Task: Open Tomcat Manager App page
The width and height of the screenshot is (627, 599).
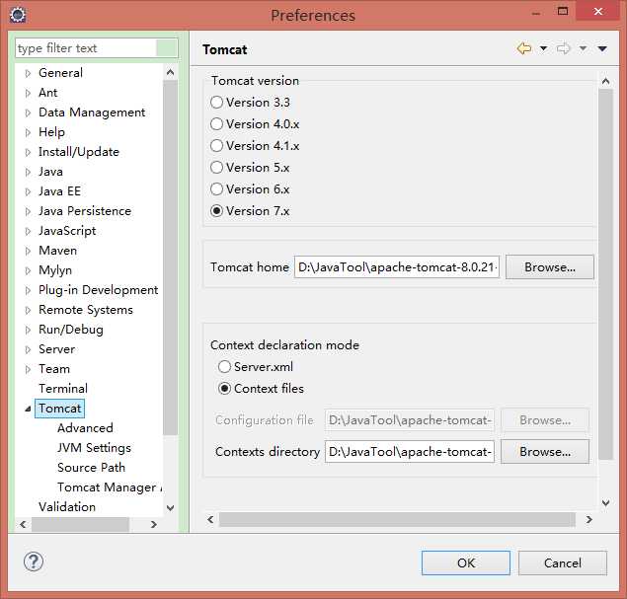Action: (x=110, y=487)
